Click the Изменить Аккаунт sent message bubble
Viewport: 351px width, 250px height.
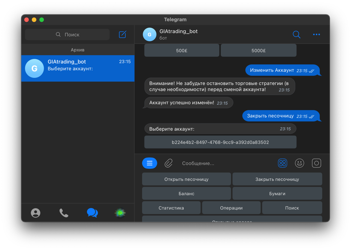(x=283, y=70)
